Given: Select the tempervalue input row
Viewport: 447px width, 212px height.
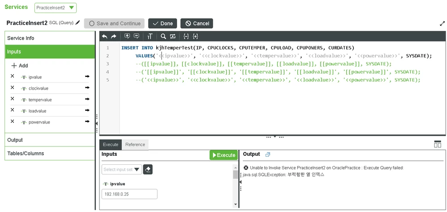Looking at the screenshot, I should (50, 100).
